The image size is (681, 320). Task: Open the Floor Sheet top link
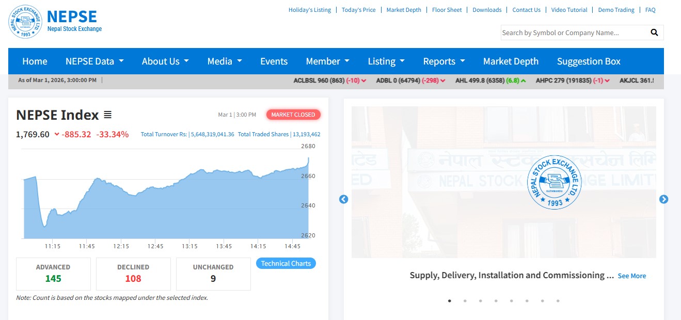447,10
